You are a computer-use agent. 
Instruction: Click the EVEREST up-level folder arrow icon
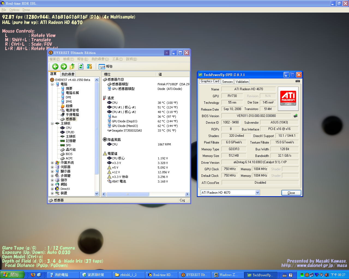point(72,66)
